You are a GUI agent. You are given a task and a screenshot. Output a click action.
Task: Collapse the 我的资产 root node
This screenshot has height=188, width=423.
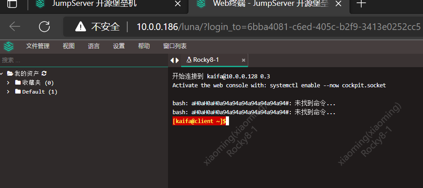2,73
